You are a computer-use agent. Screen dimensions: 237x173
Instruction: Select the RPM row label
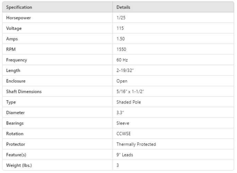pyautogui.click(x=11, y=49)
